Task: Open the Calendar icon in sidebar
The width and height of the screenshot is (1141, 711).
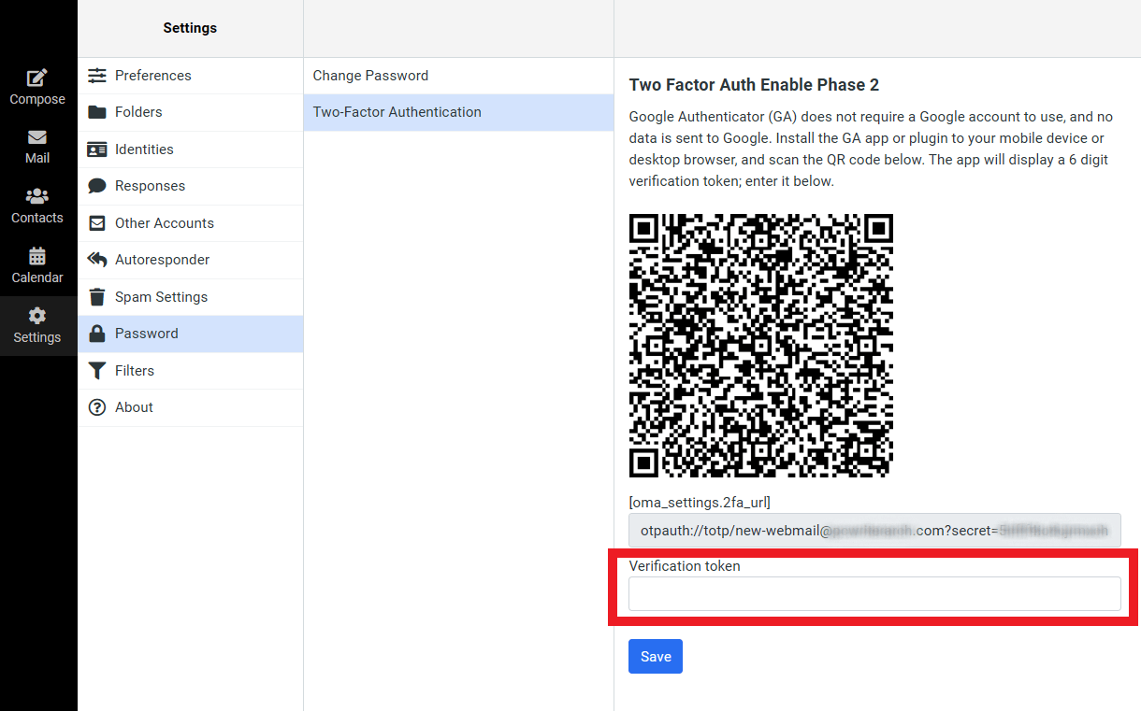Action: [37, 256]
